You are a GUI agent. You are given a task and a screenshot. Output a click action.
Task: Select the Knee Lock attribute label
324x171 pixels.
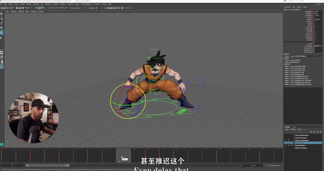point(309,28)
